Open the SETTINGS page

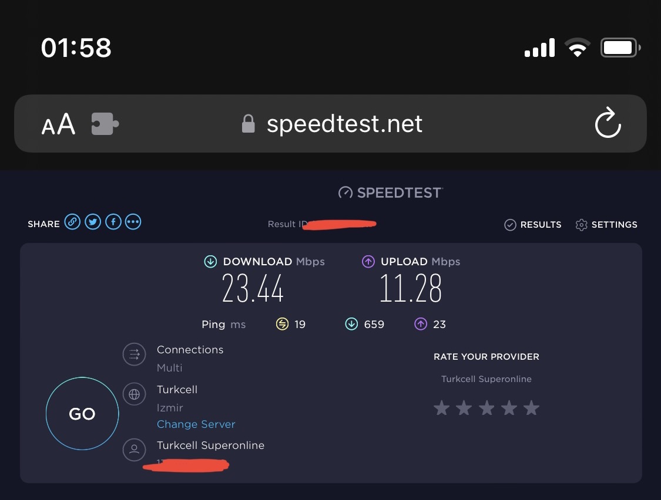[606, 225]
